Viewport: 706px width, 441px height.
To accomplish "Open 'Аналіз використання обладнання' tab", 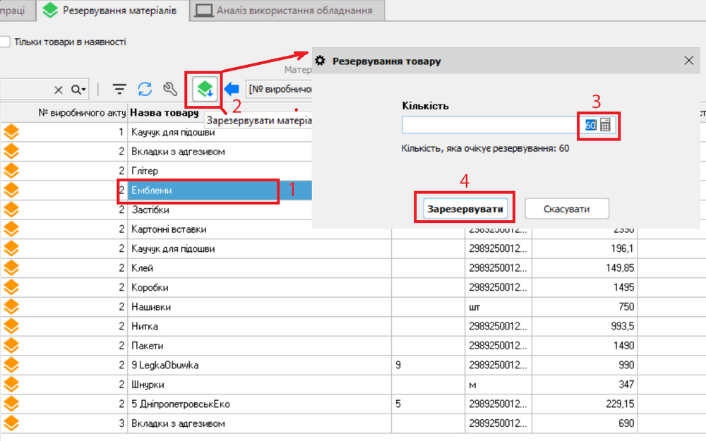I will tap(286, 11).
